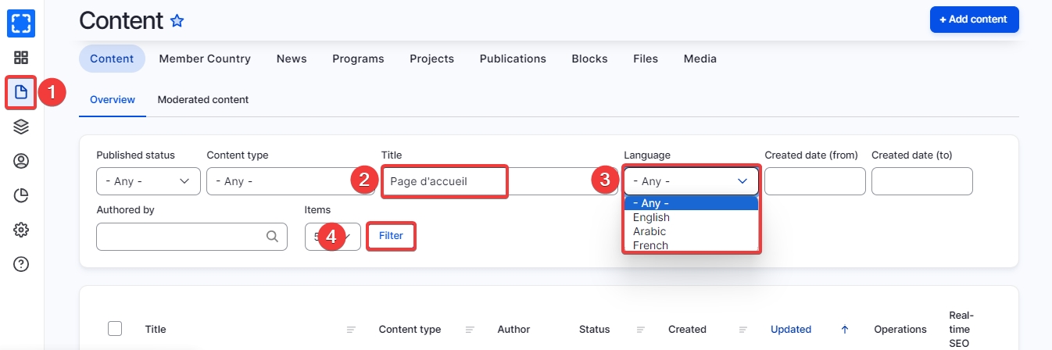Open the People user icon in sidebar

(x=21, y=161)
